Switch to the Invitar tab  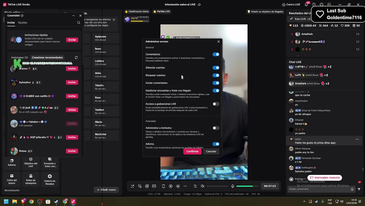point(11,23)
